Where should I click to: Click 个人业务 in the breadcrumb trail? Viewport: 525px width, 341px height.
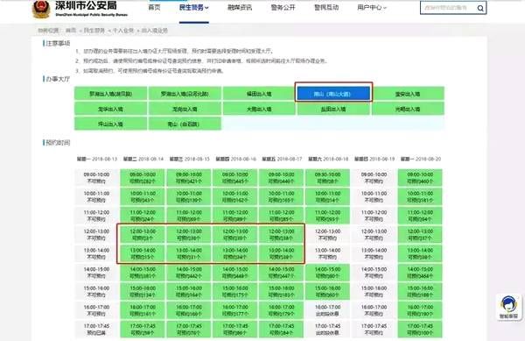coord(122,31)
